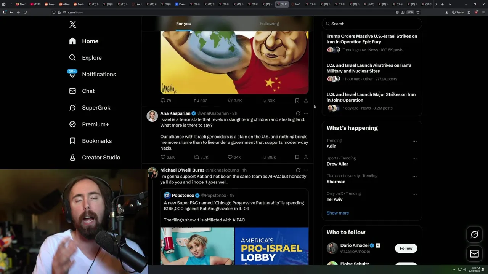Click the 150% zoom level indicator
The image size is (488, 274).
(x=410, y=12)
